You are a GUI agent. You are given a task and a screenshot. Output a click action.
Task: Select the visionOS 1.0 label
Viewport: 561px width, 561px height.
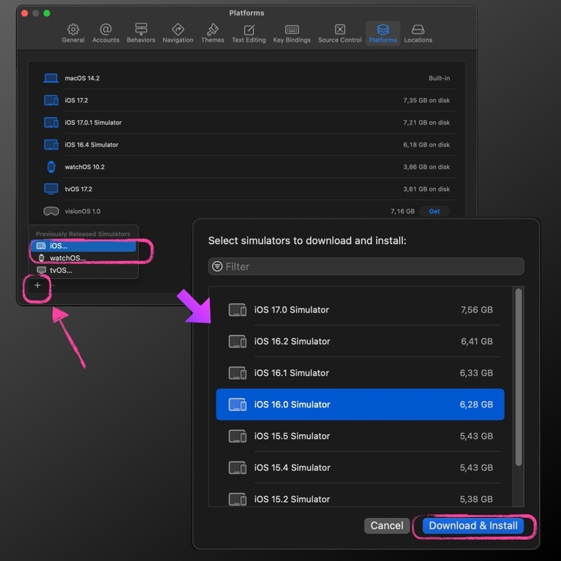tap(82, 211)
